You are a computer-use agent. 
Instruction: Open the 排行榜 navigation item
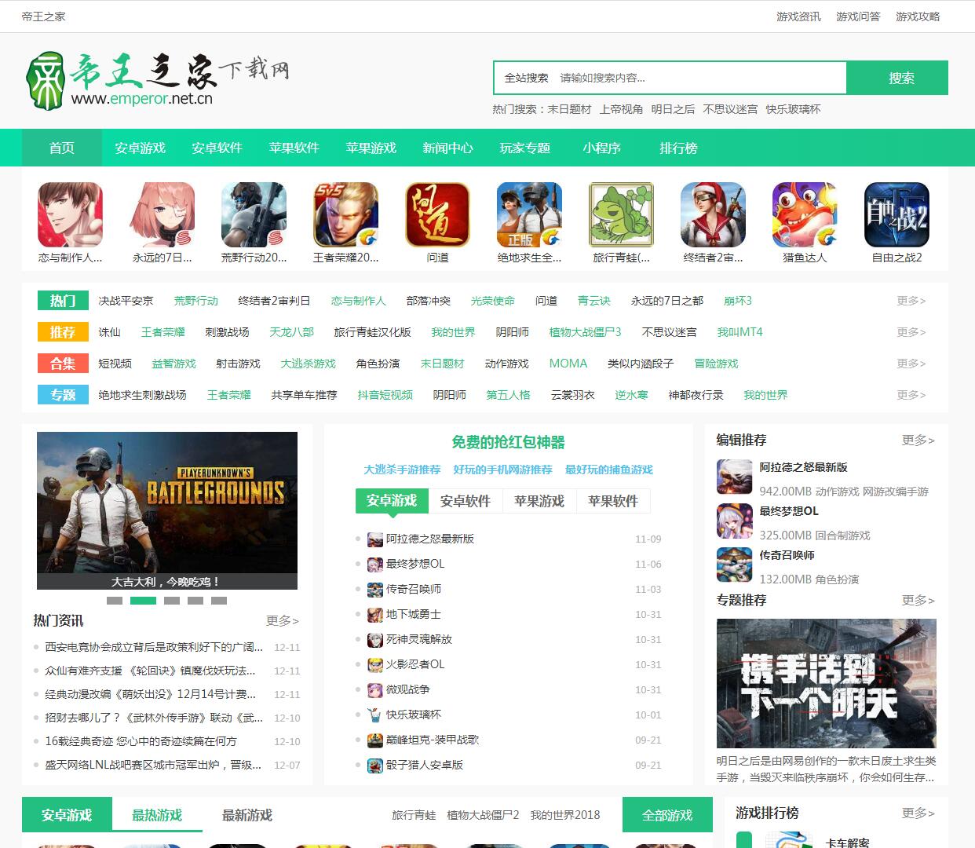(678, 148)
